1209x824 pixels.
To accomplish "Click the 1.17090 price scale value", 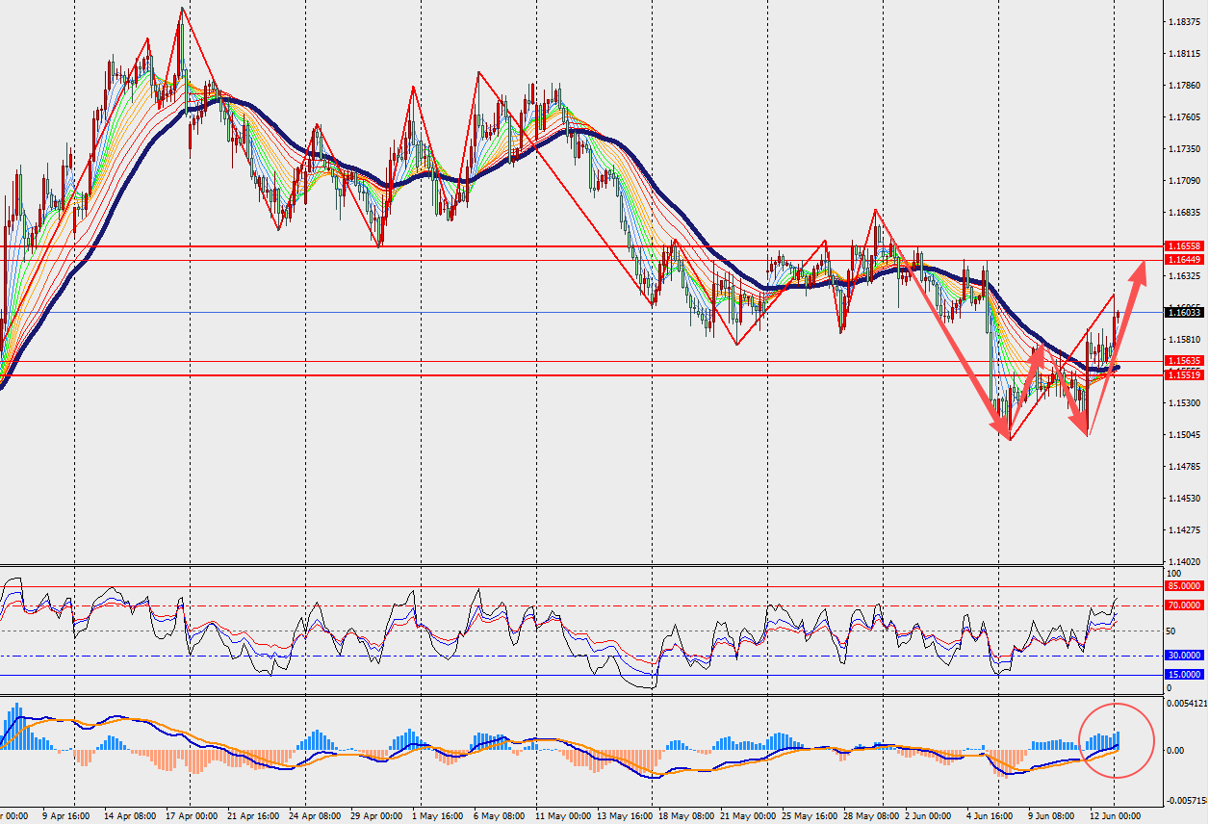I will 1183,180.
